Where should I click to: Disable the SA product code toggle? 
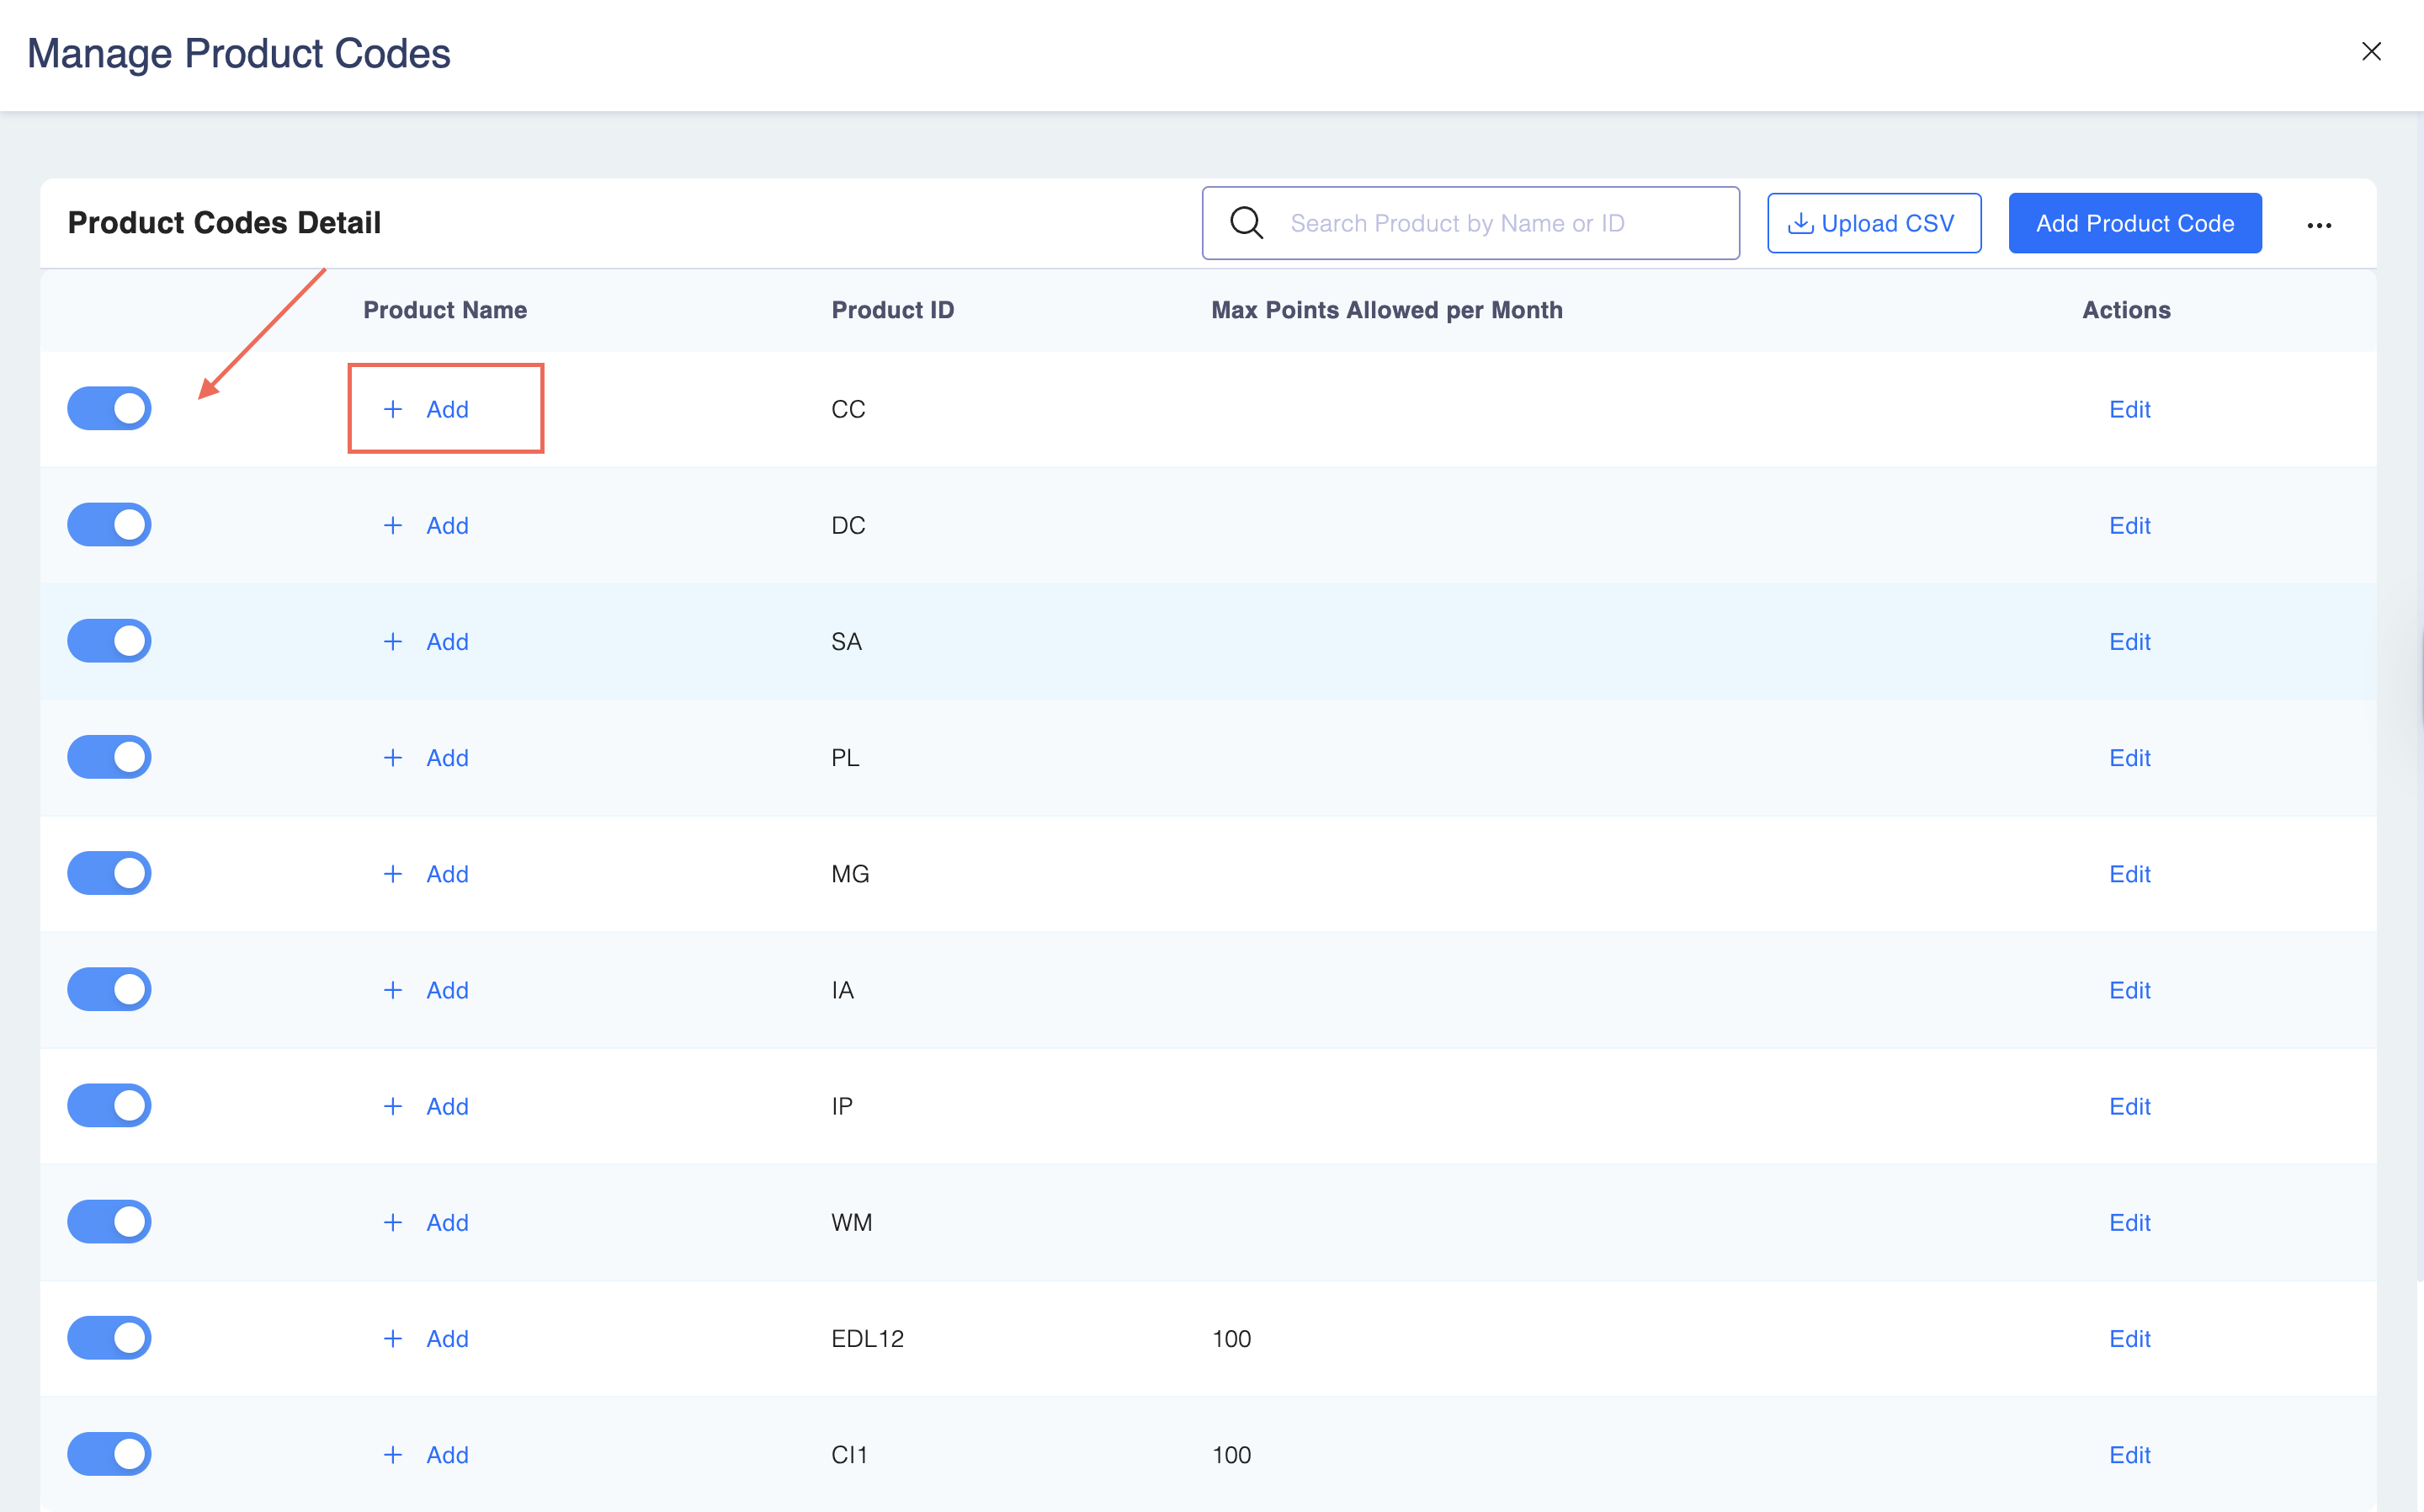[109, 641]
